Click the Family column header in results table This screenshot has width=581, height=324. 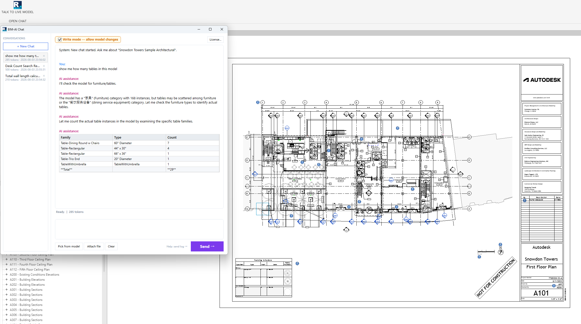86,137
